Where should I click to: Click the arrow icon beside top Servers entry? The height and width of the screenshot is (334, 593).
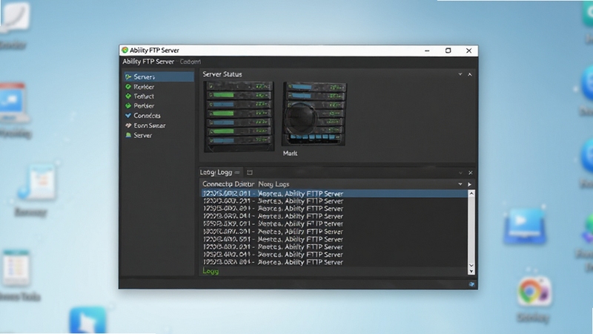[128, 77]
